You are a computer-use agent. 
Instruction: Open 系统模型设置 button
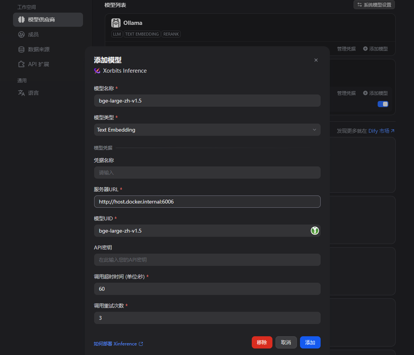point(374,5)
